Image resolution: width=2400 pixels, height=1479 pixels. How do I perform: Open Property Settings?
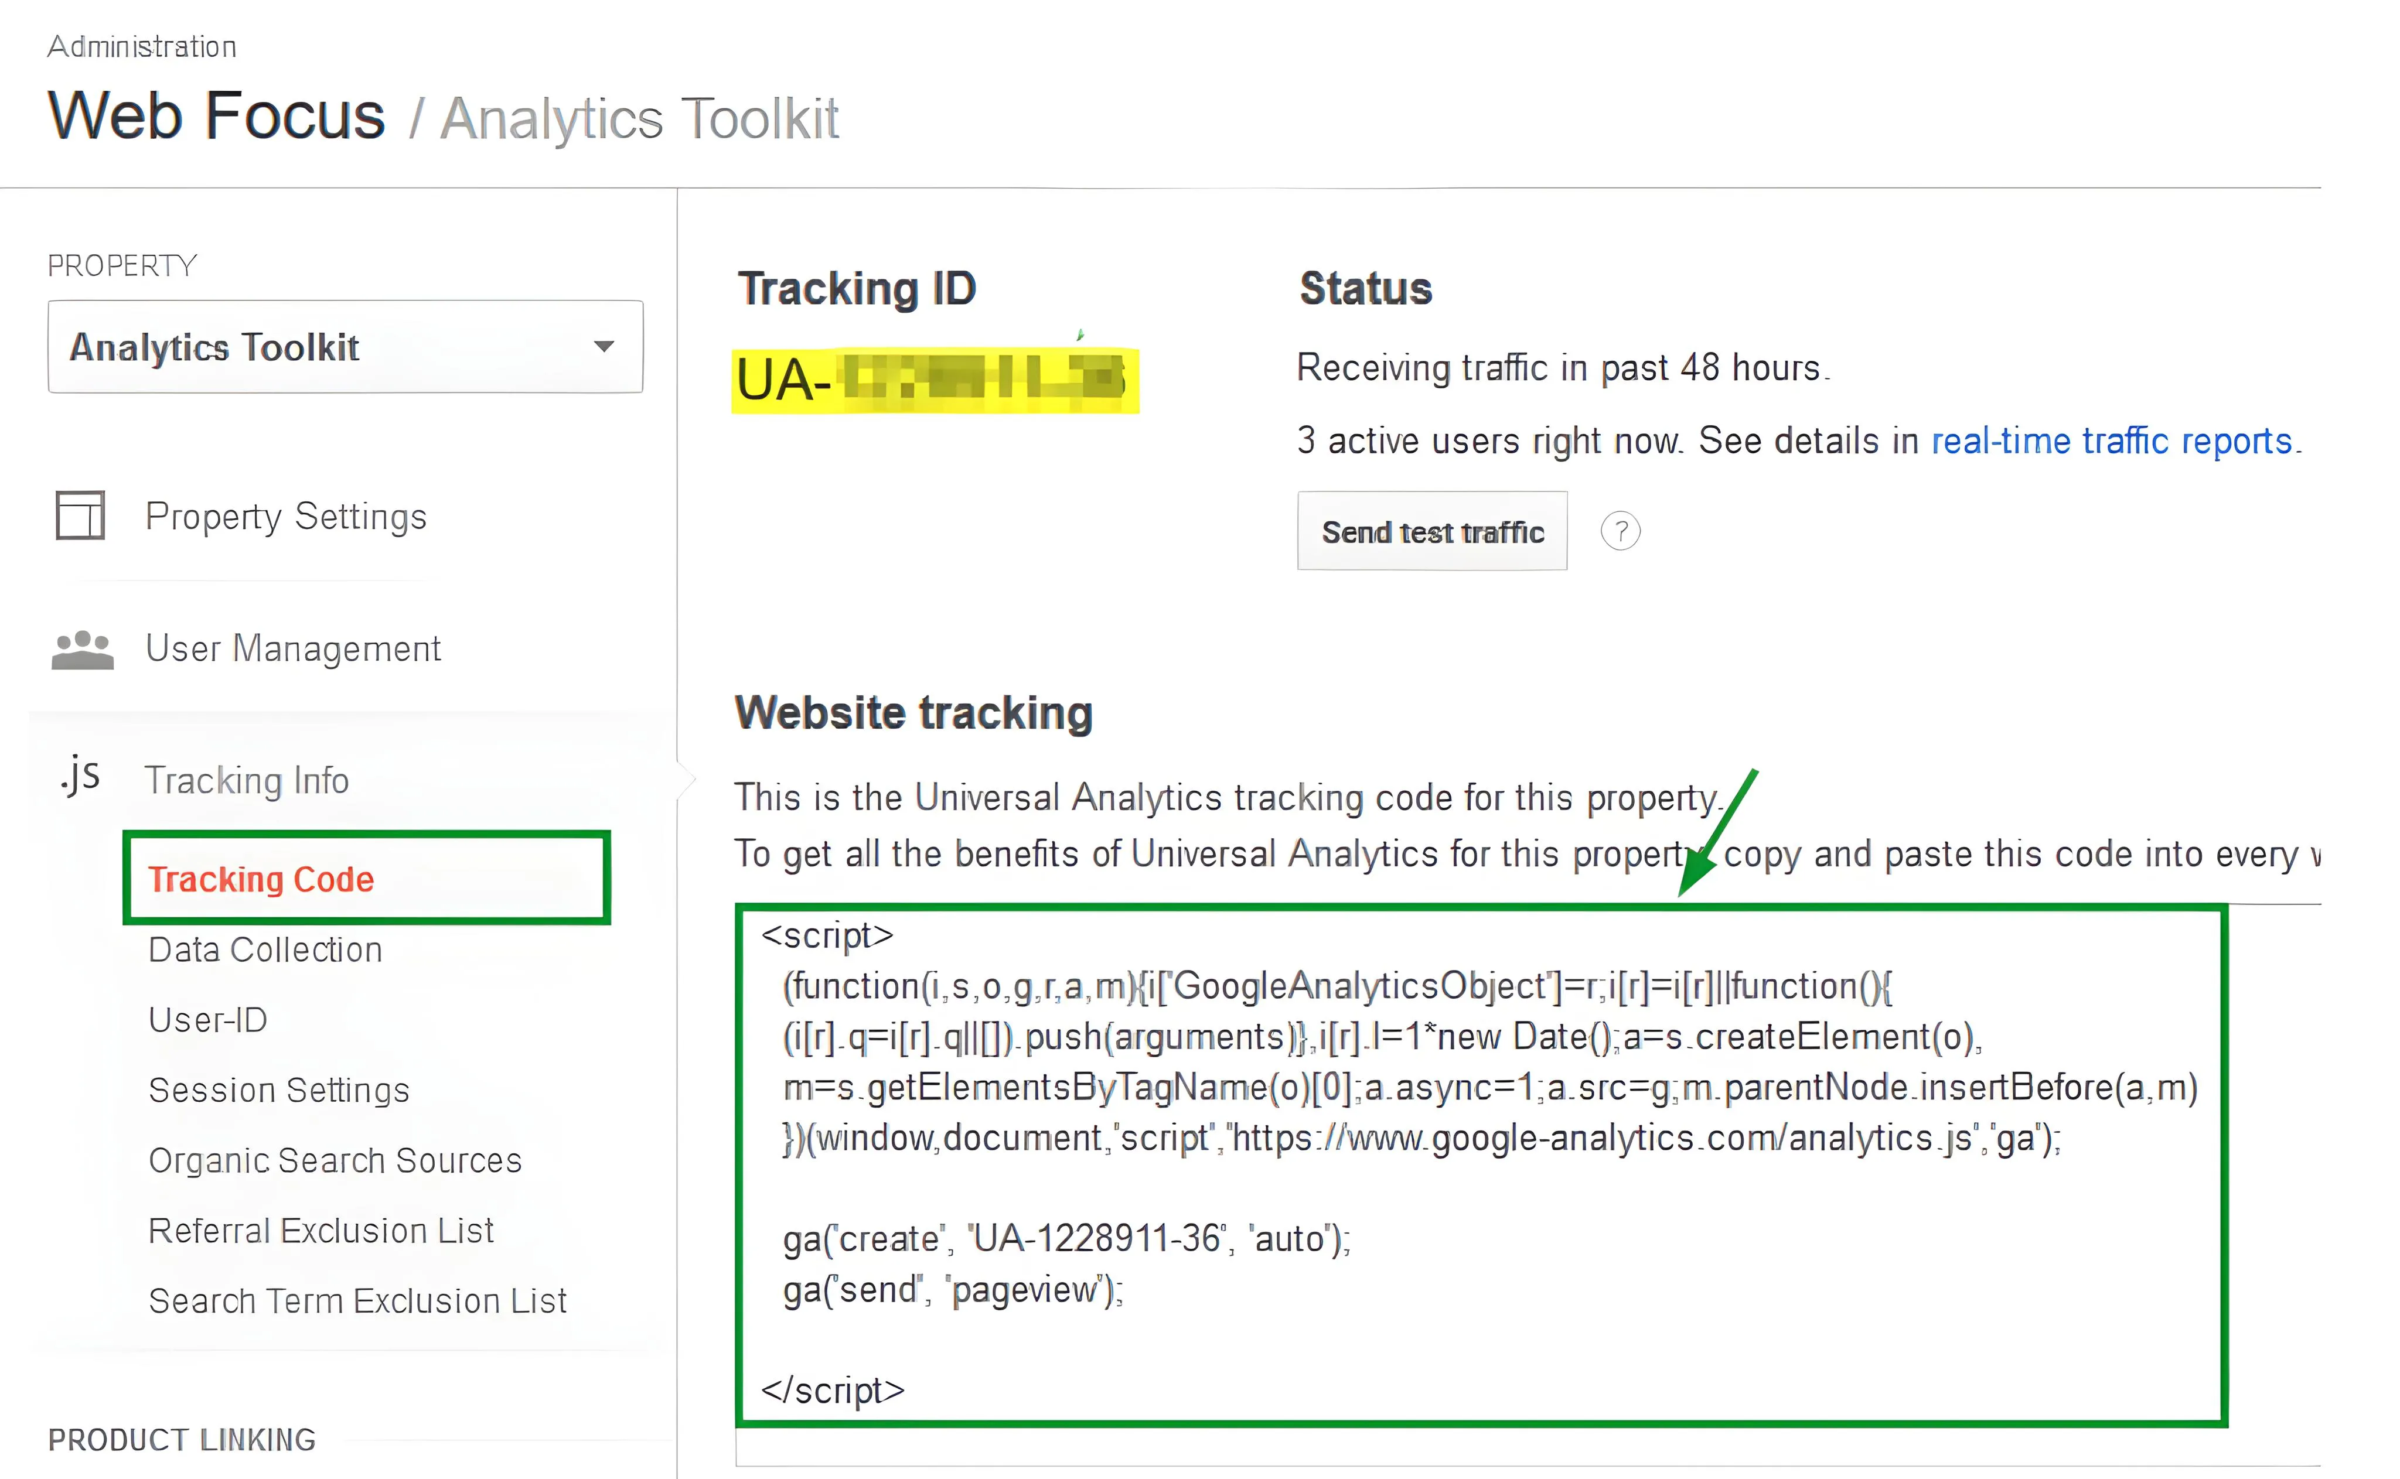286,517
